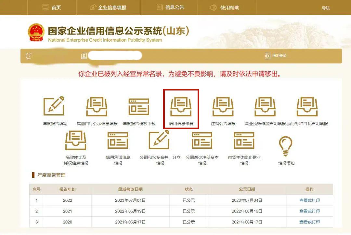Screen dimensions: 351x235
Task: Select the 年度报告填写 annual report icon
Action: pyautogui.click(x=55, y=105)
